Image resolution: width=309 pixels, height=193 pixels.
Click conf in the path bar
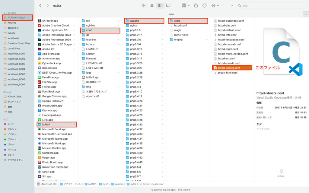[103, 184]
